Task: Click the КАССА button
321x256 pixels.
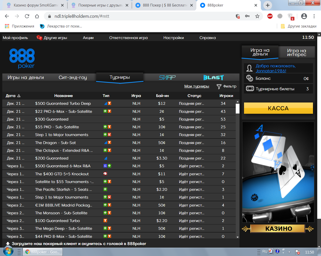Action: click(278, 108)
